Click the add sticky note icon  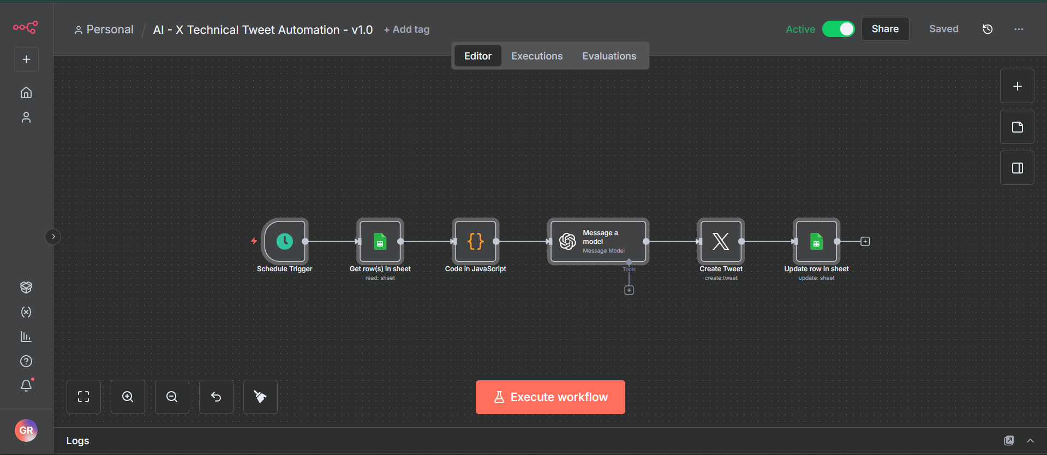click(1017, 127)
